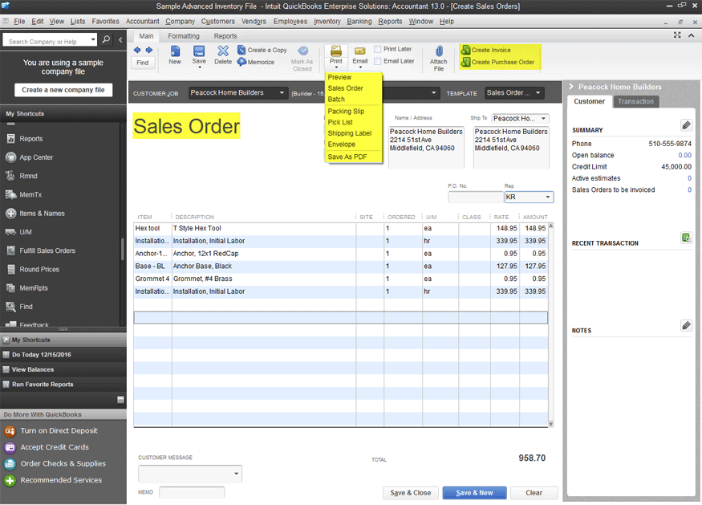Screen dimensions: 702x505
Task: Open Turn on Direct Deposit link
Action: 59,430
